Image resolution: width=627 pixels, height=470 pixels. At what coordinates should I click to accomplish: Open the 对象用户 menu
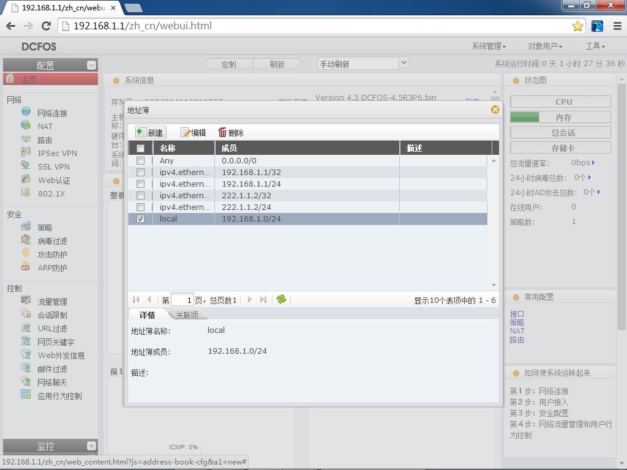[544, 47]
